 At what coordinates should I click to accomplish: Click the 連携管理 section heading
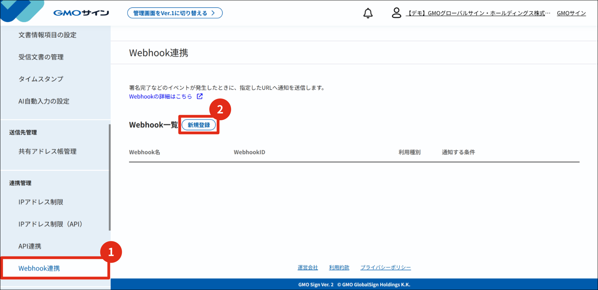(20, 183)
